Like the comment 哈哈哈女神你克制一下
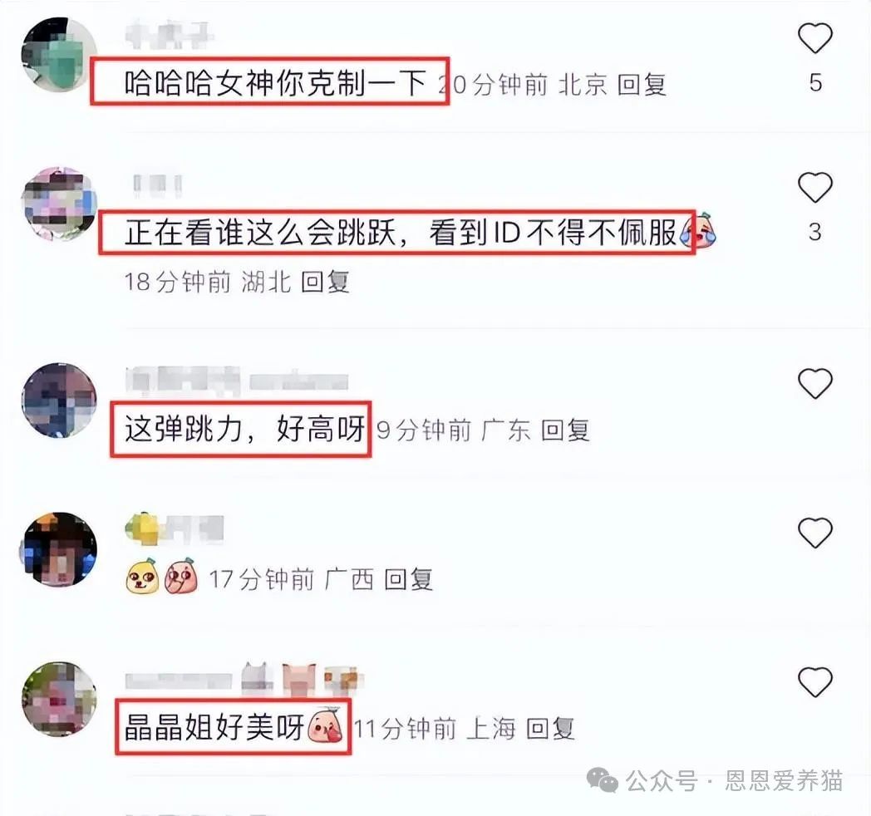This screenshot has width=871, height=816. [814, 38]
